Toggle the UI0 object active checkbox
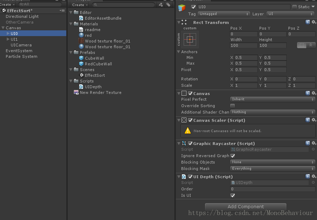 tap(194, 7)
